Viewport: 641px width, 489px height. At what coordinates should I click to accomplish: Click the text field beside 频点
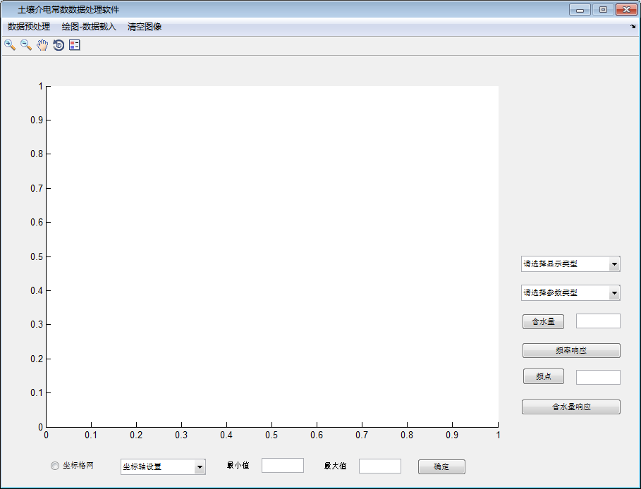pyautogui.click(x=598, y=378)
